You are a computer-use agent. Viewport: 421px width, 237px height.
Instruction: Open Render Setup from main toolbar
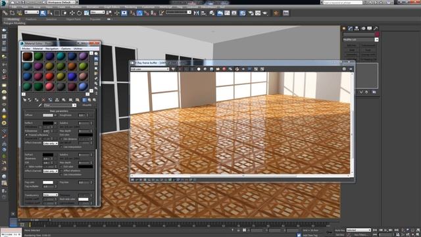pos(251,13)
